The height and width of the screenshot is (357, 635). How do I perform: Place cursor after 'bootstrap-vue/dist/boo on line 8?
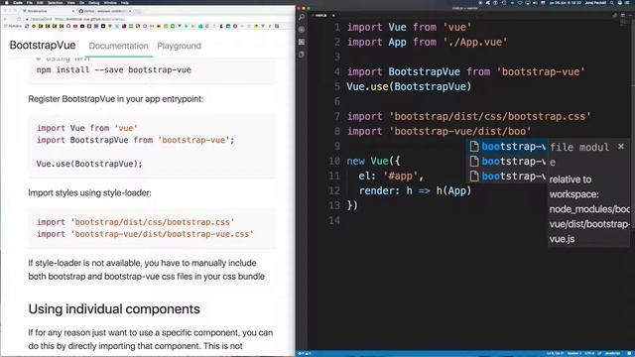tap(526, 131)
